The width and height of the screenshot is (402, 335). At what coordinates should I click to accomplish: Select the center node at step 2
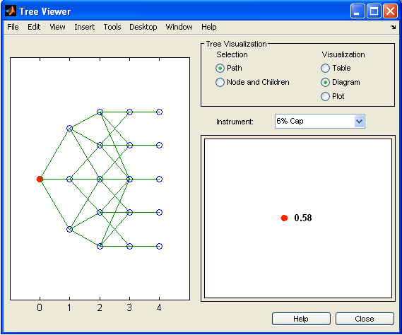click(100, 179)
